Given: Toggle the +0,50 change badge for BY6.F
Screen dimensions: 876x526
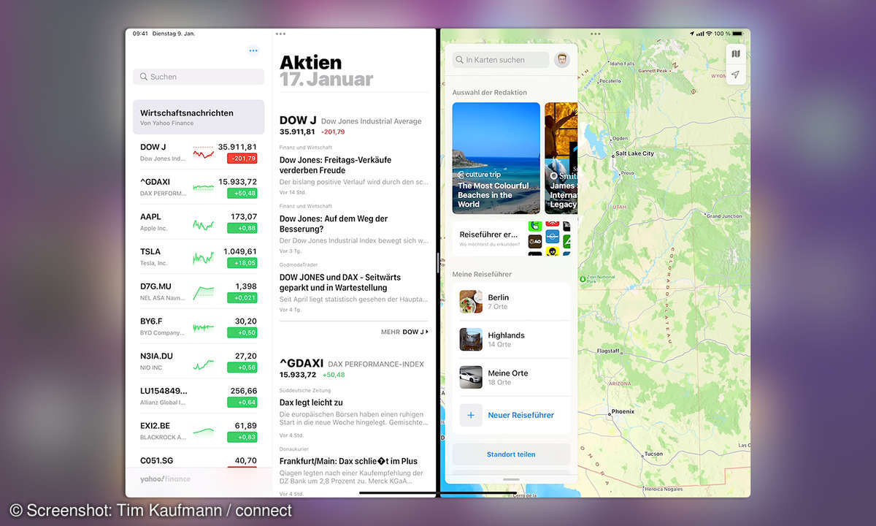Looking at the screenshot, I should (x=242, y=332).
